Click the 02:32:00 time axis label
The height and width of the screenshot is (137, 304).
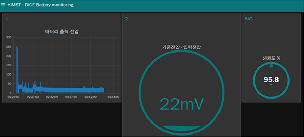point(52,97)
